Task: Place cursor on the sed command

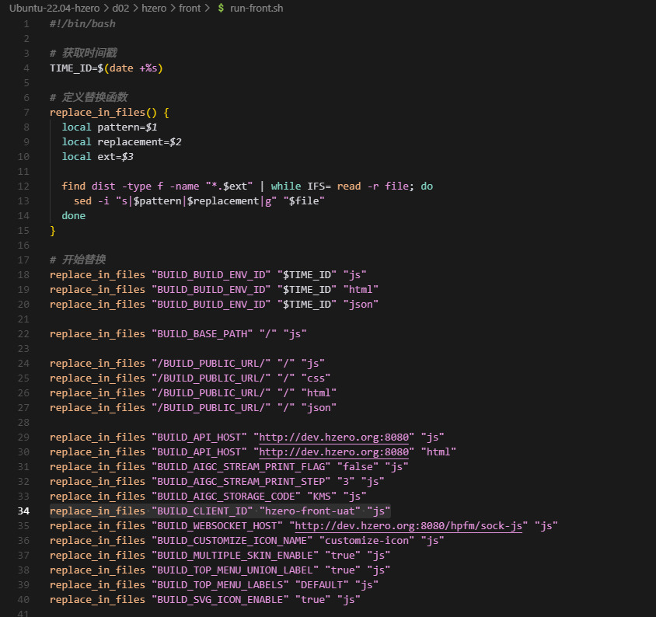Action: [82, 200]
